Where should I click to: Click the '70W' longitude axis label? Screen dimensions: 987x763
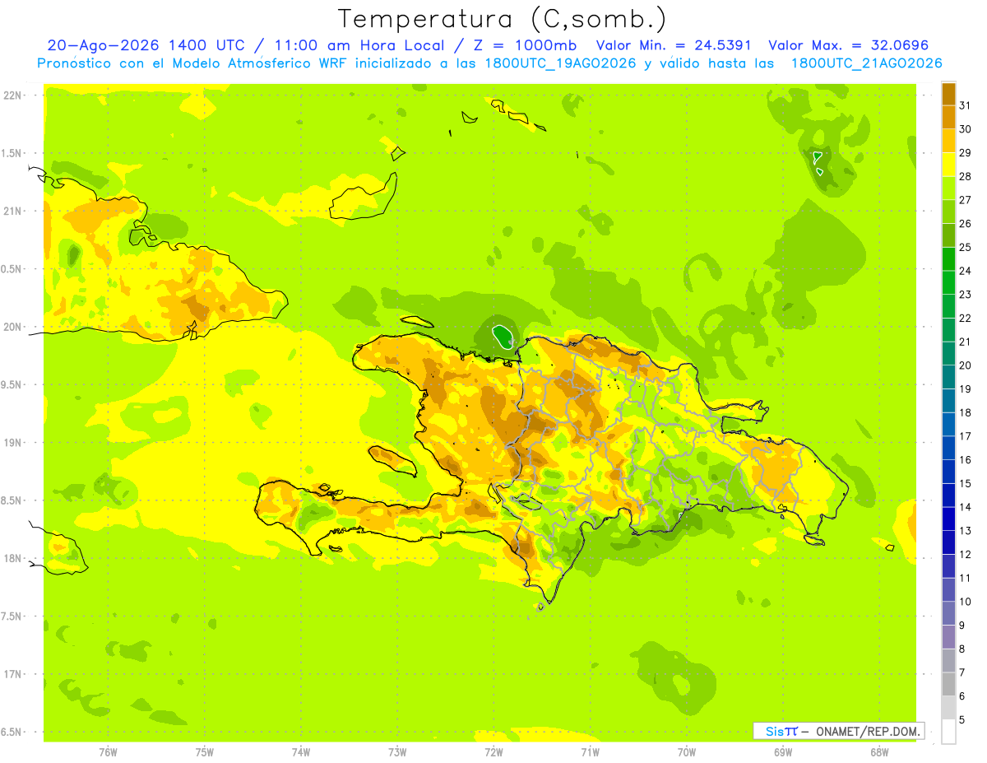tap(687, 752)
